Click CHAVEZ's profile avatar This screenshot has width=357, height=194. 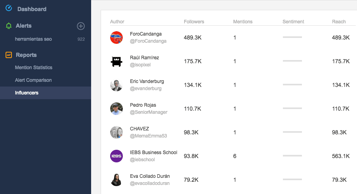(116, 132)
